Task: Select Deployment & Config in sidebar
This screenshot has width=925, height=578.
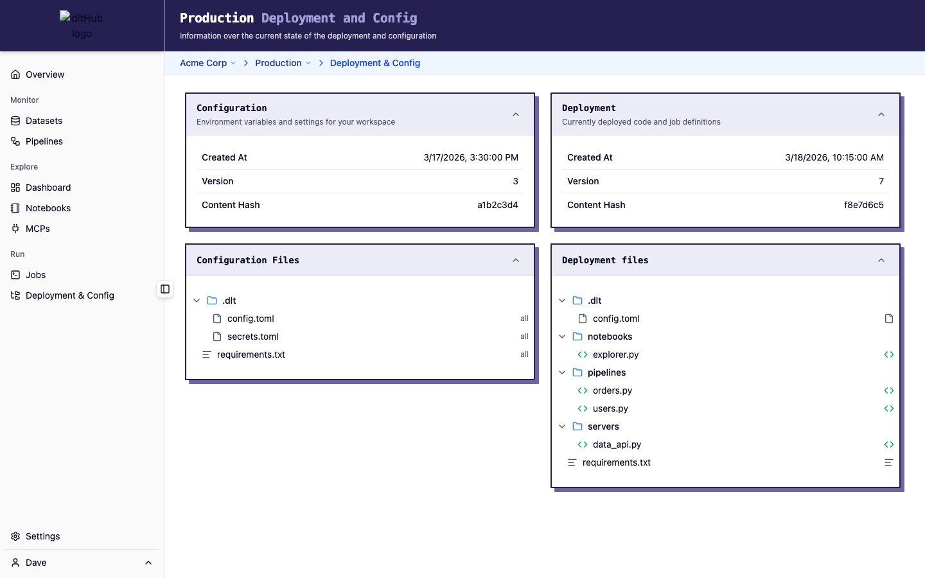Action: 82,295
